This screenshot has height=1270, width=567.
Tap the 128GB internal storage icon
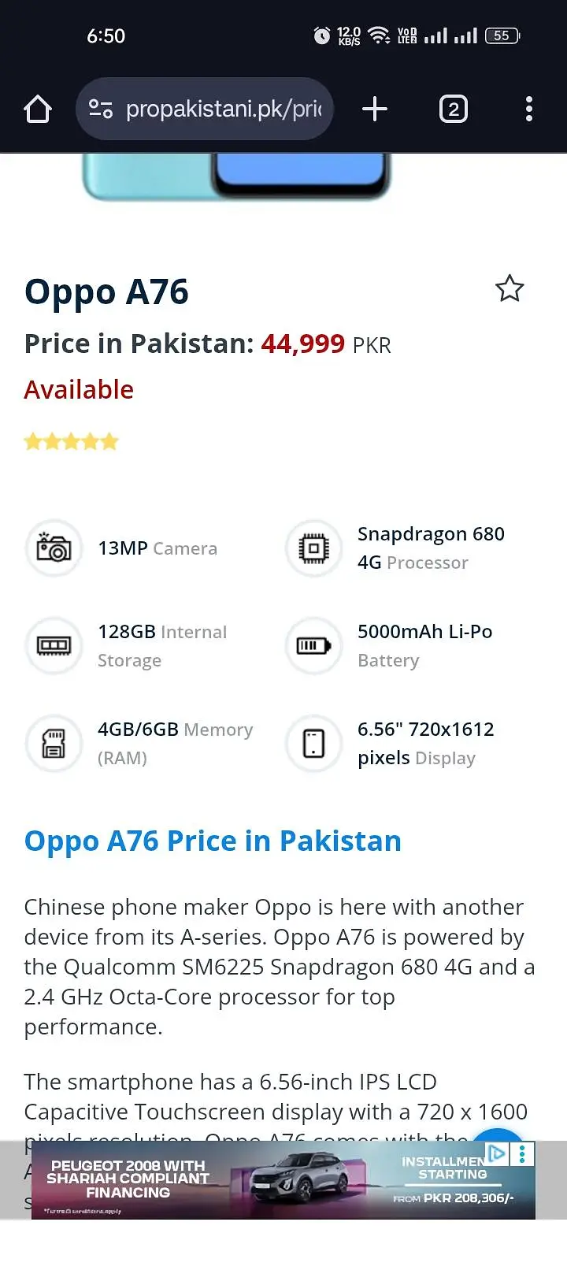point(54,646)
